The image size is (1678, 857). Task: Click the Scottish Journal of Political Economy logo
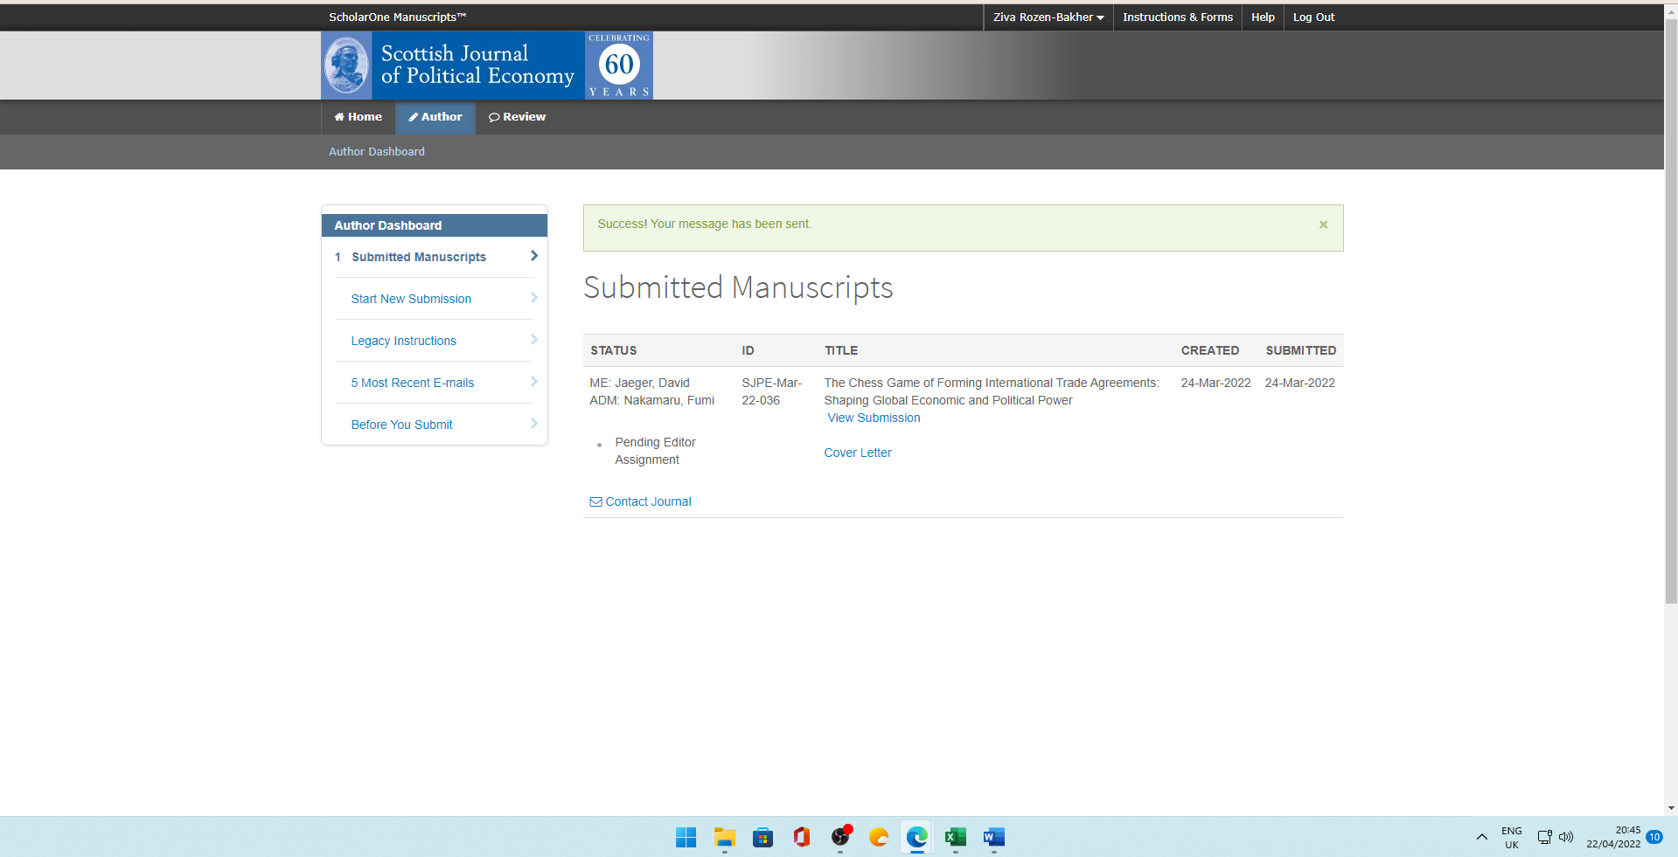click(487, 66)
